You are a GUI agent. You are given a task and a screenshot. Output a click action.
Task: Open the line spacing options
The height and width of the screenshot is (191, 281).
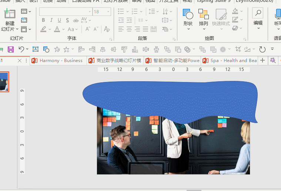click(x=154, y=11)
